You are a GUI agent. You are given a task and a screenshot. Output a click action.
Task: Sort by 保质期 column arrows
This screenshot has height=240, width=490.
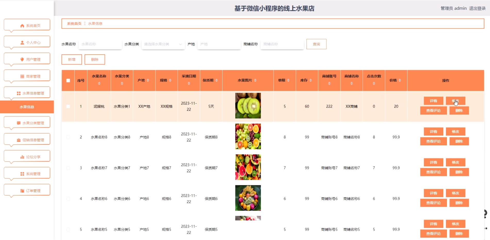click(217, 80)
